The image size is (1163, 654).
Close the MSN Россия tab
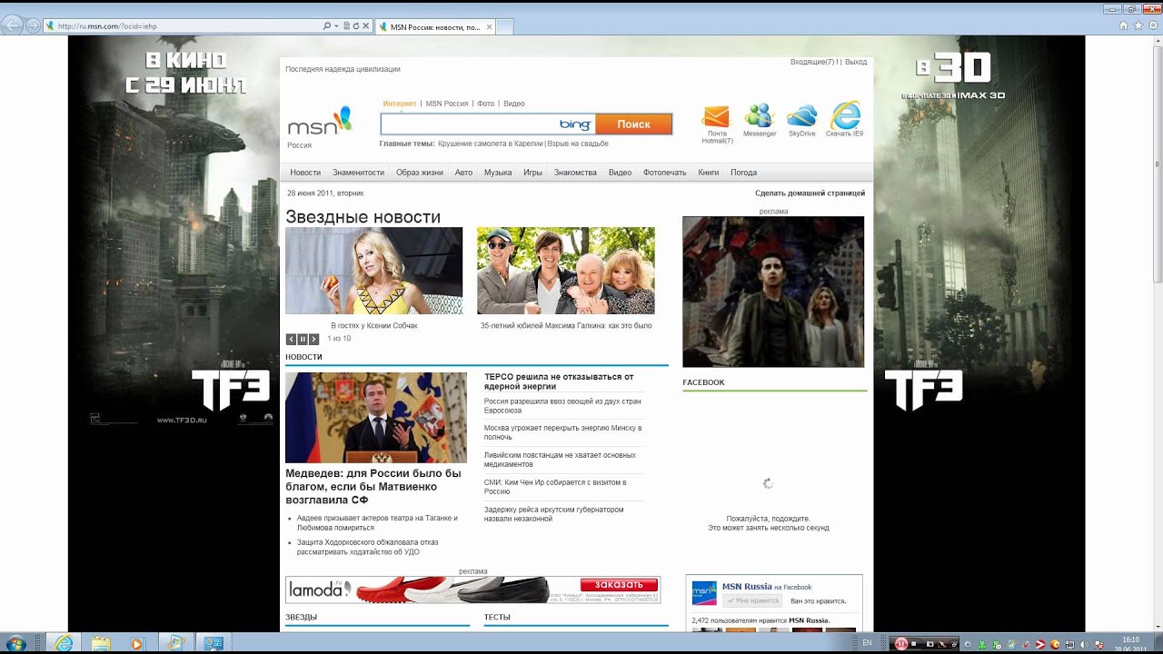pyautogui.click(x=489, y=26)
